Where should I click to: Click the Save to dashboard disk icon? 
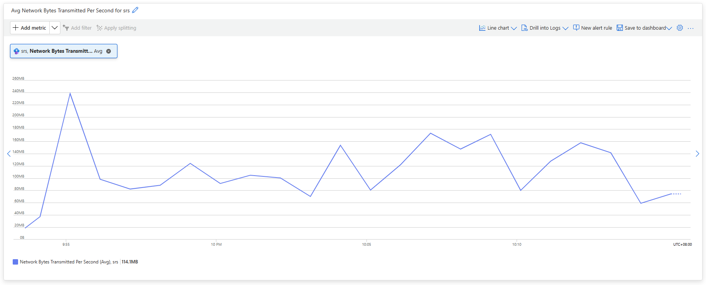click(x=620, y=28)
